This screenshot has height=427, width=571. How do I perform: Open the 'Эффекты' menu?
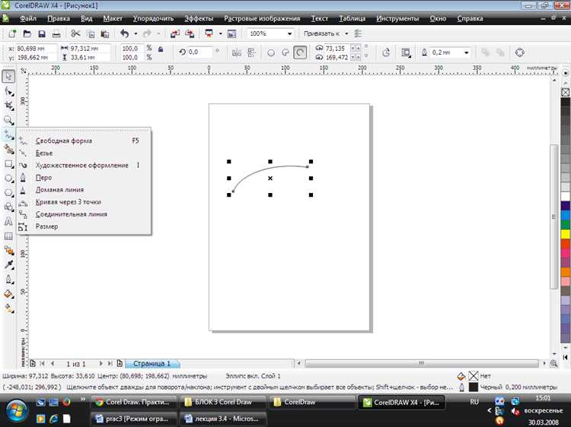199,17
